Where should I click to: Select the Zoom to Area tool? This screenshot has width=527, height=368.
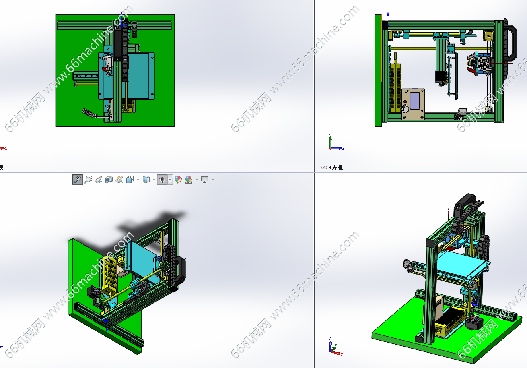88,180
